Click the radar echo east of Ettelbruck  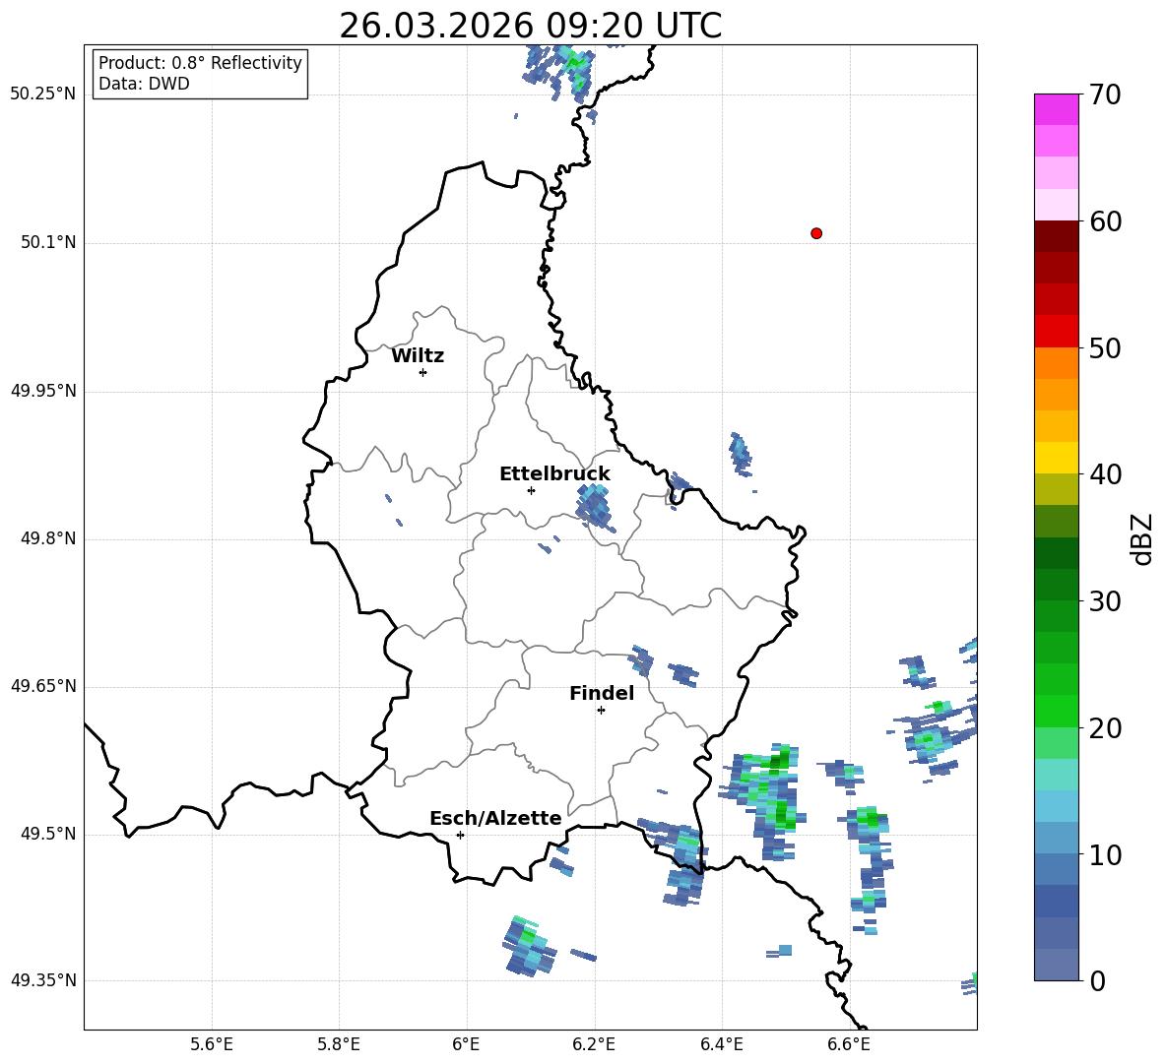pyautogui.click(x=595, y=507)
